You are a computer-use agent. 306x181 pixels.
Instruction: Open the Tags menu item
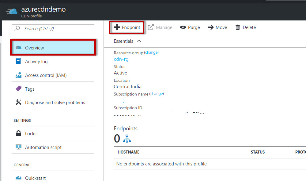pos(53,89)
